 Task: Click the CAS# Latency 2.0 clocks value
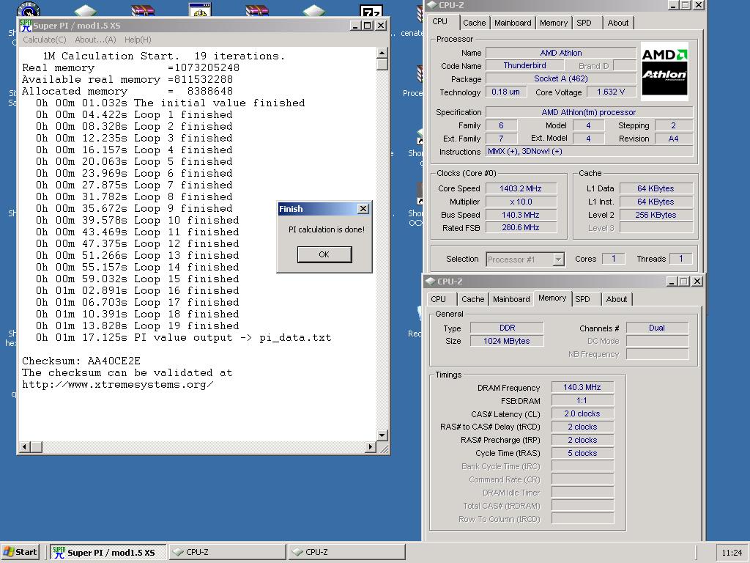coord(582,413)
